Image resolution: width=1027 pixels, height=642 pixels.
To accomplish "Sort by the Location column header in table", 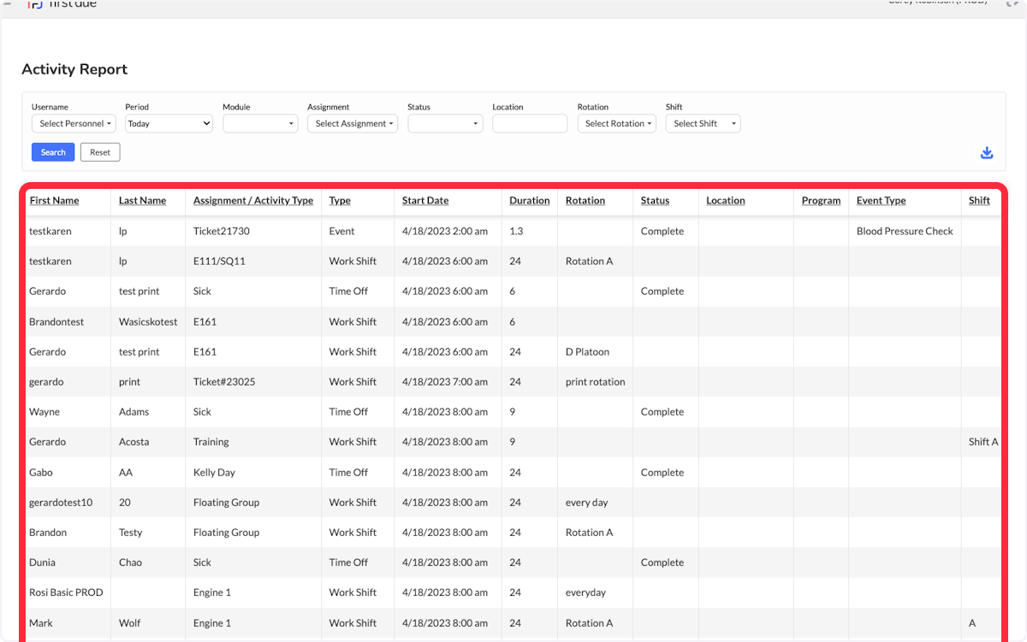I will tap(726, 201).
